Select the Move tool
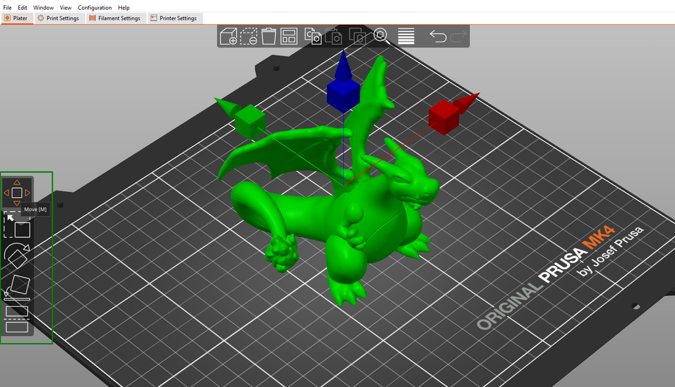 click(18, 192)
